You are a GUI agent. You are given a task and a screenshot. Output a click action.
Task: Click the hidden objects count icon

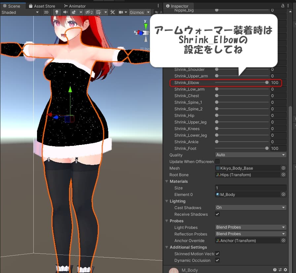click(89, 12)
